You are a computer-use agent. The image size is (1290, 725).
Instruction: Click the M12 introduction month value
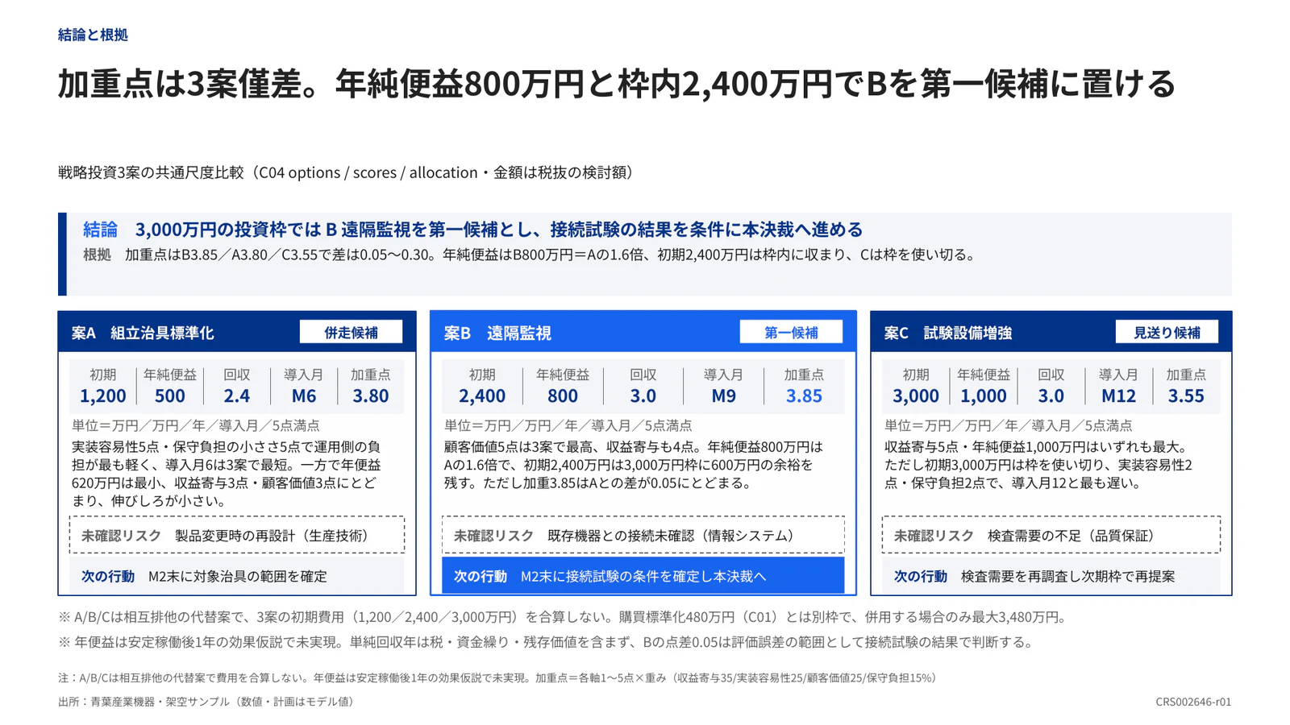pyautogui.click(x=1118, y=396)
